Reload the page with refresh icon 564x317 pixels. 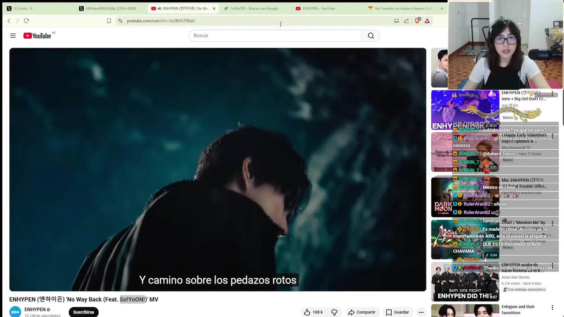[x=26, y=21]
